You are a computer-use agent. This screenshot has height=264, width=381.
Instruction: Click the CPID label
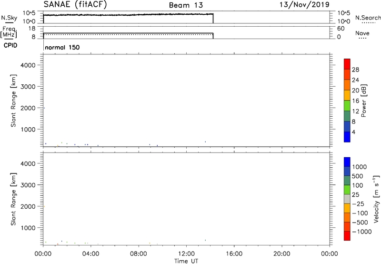pyautogui.click(x=9, y=47)
